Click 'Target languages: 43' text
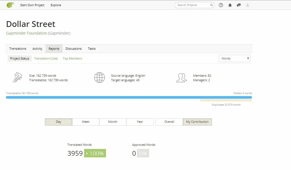291x170 pixels. [x=125, y=80]
